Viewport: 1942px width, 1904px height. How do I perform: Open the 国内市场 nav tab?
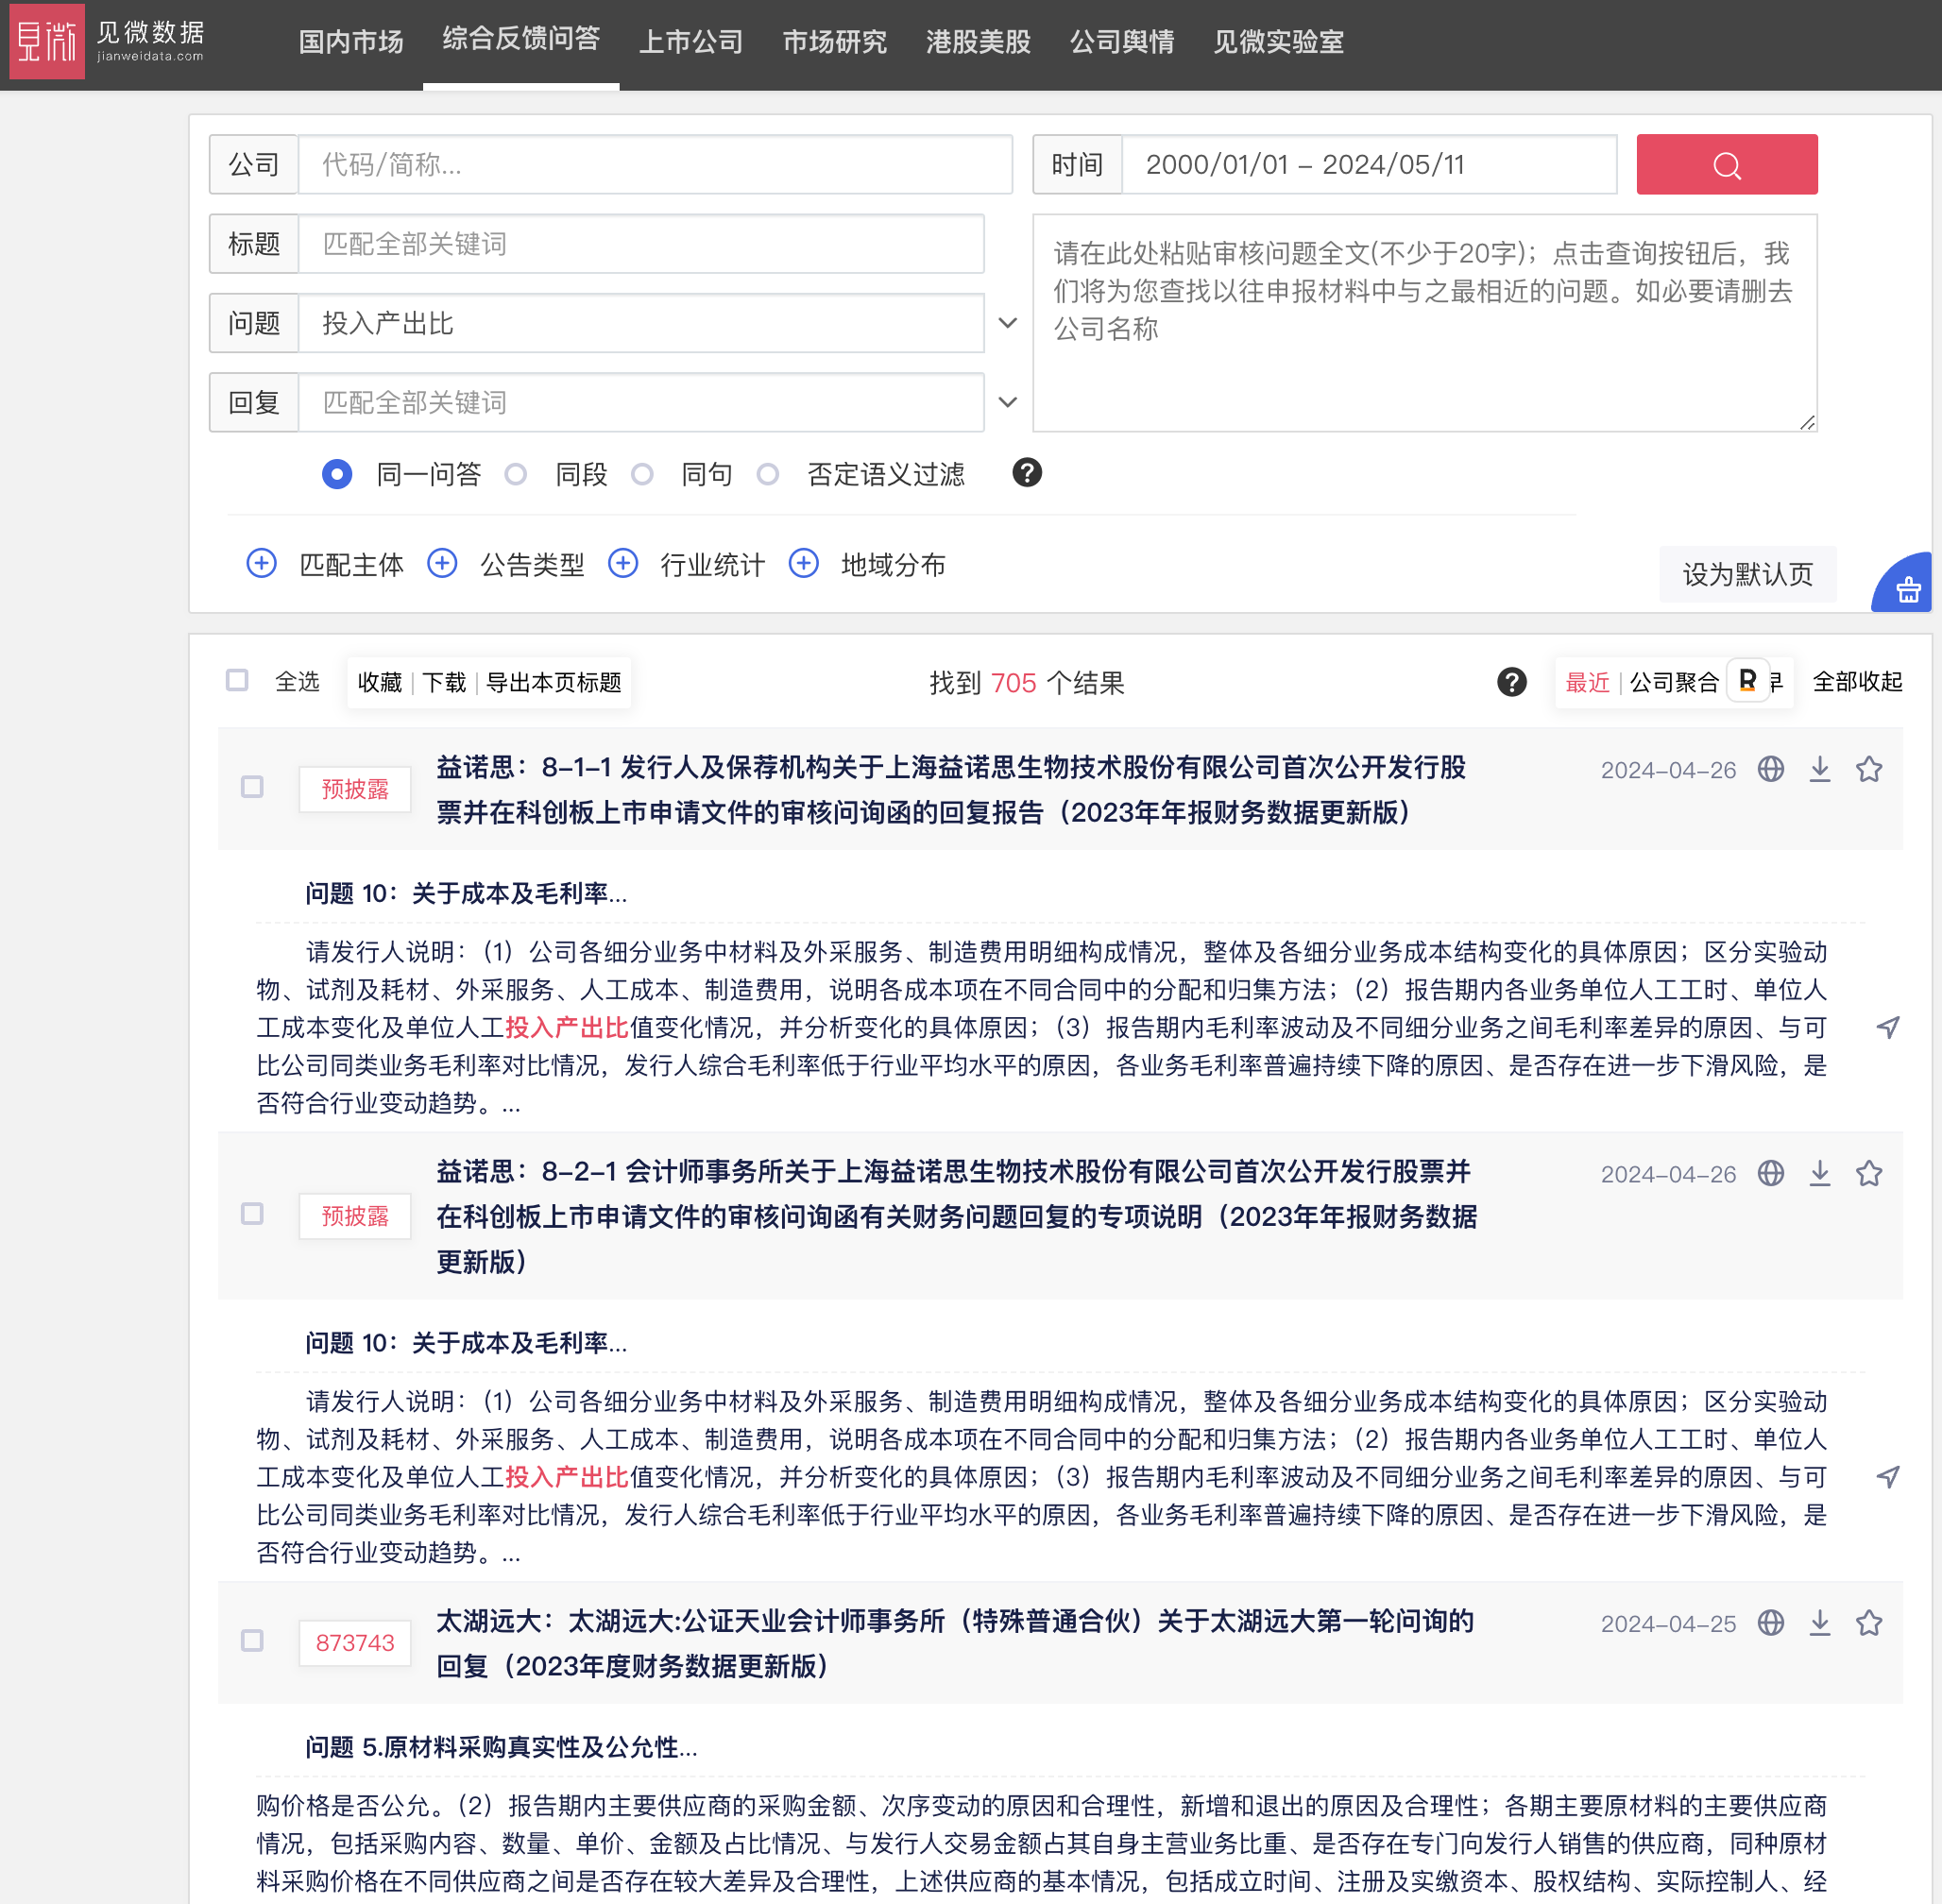[351, 41]
